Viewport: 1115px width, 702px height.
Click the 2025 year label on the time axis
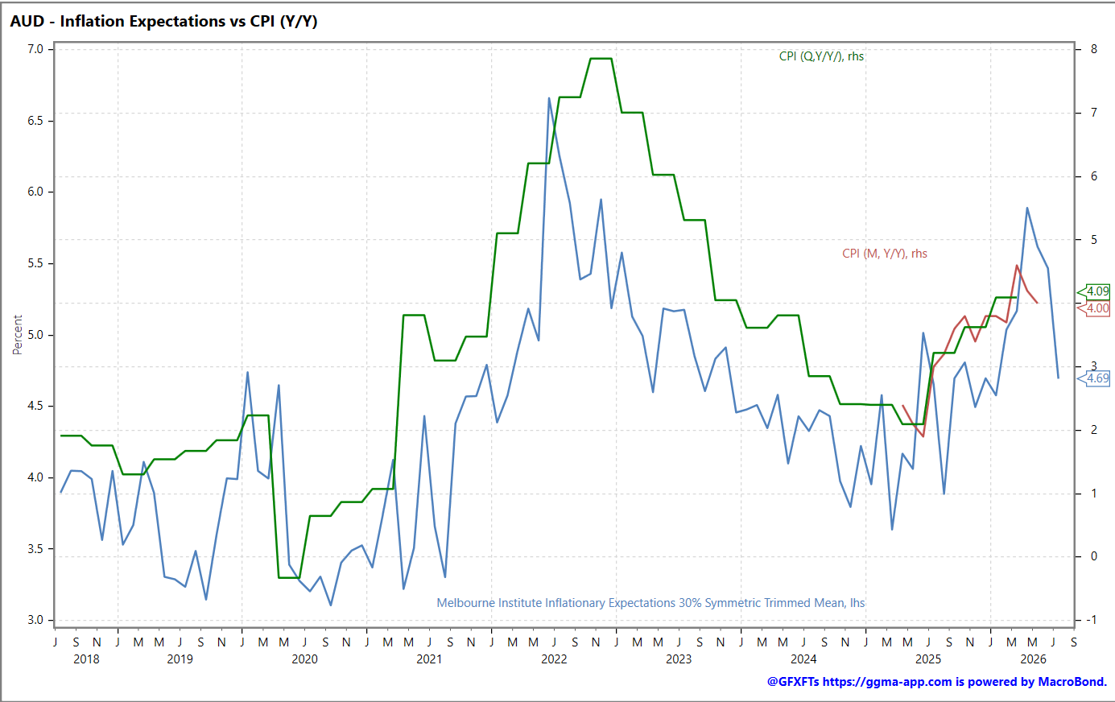pos(928,659)
